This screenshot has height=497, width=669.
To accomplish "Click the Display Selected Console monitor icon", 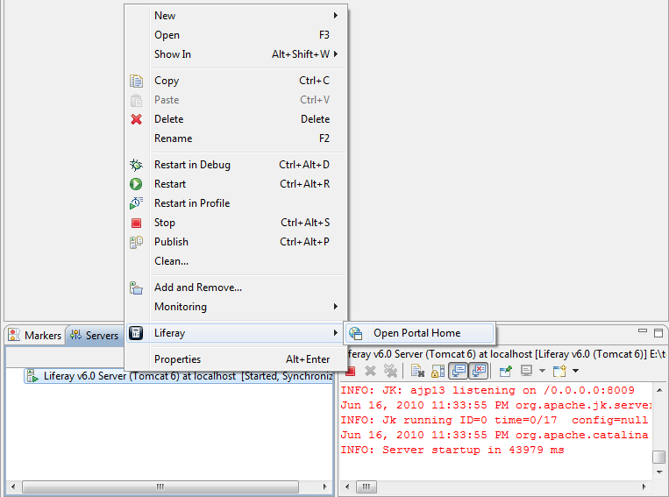I will click(x=527, y=371).
